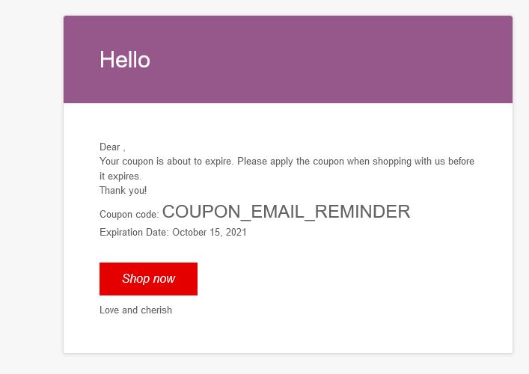
Task: Select the Hello heading text
Action: (125, 60)
